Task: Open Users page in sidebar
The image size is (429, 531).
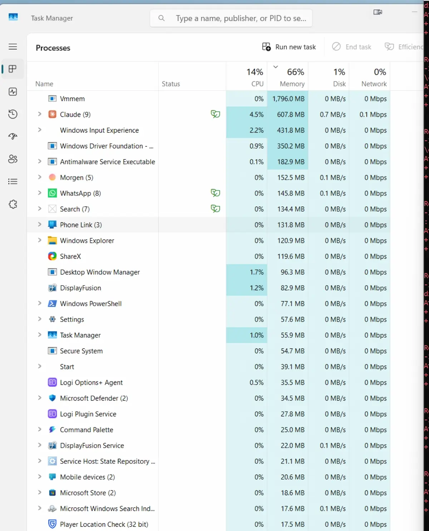Action: click(13, 159)
